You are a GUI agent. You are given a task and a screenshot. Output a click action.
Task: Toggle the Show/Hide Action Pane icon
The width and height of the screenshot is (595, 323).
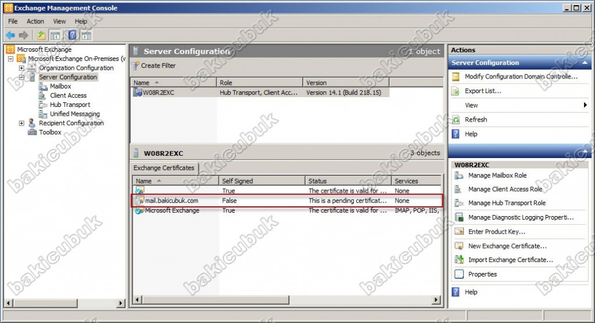[86, 35]
